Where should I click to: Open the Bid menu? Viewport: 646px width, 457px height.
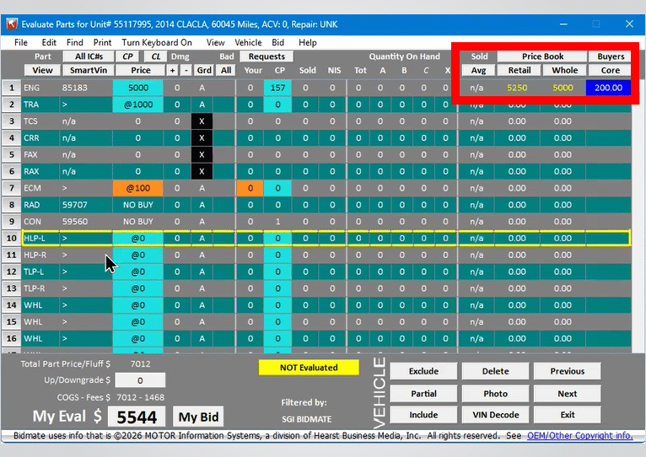[x=277, y=42]
